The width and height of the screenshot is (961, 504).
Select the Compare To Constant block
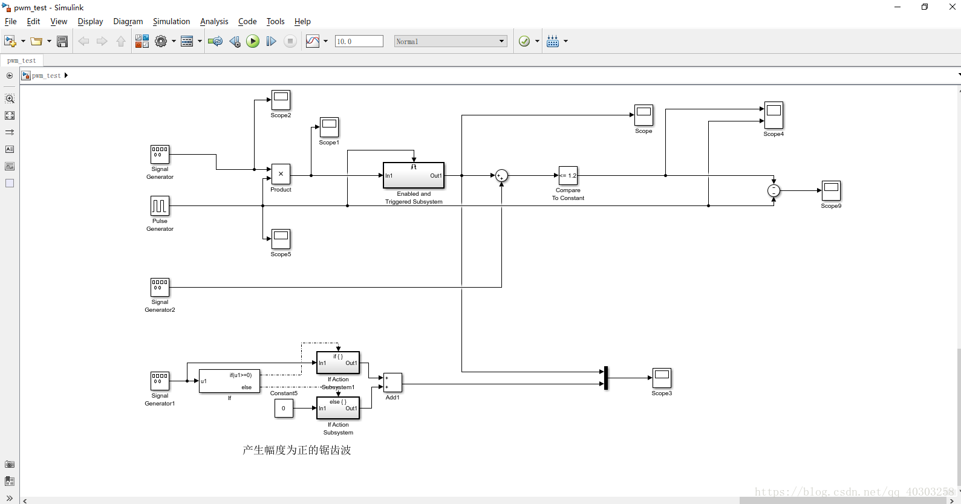[568, 176]
